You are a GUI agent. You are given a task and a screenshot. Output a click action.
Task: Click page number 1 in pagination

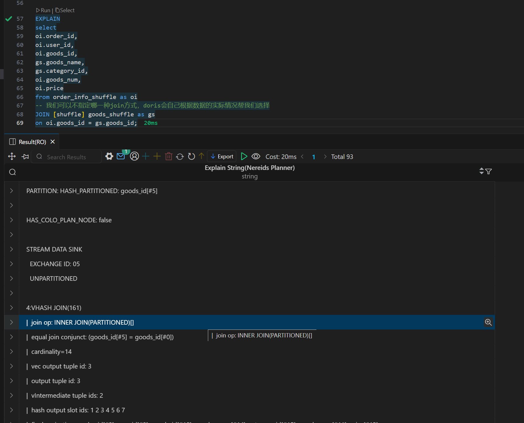[314, 157]
